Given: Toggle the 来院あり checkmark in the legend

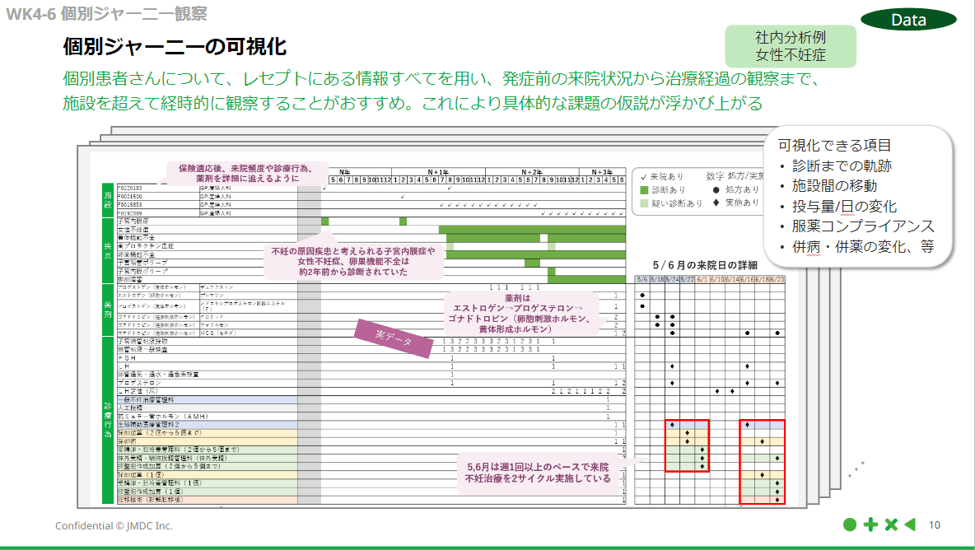Looking at the screenshot, I should pos(646,176).
